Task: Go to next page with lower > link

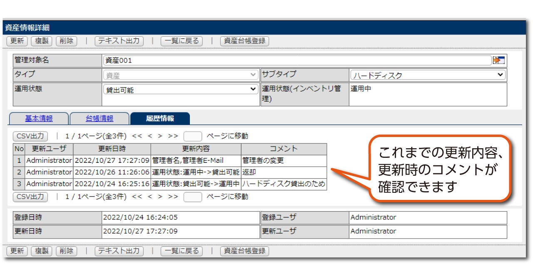Action: pos(160,197)
